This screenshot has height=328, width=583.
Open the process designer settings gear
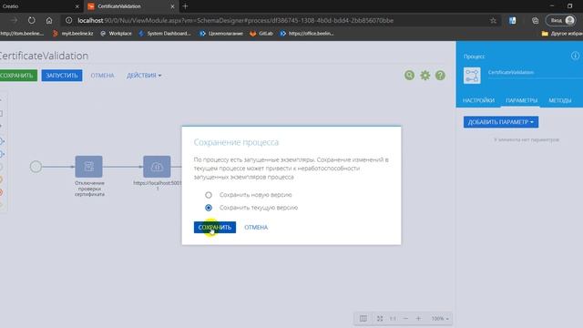tap(425, 76)
